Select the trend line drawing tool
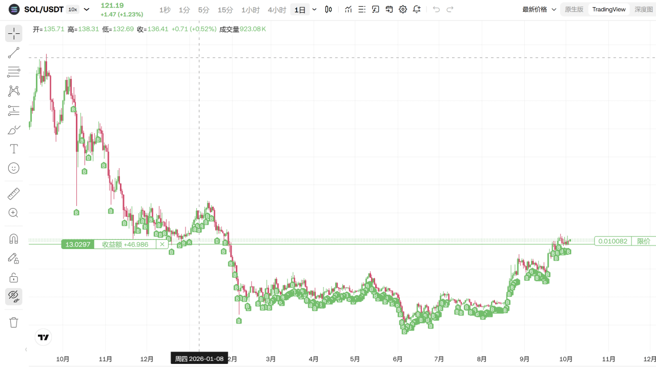This screenshot has width=656, height=369. click(14, 52)
